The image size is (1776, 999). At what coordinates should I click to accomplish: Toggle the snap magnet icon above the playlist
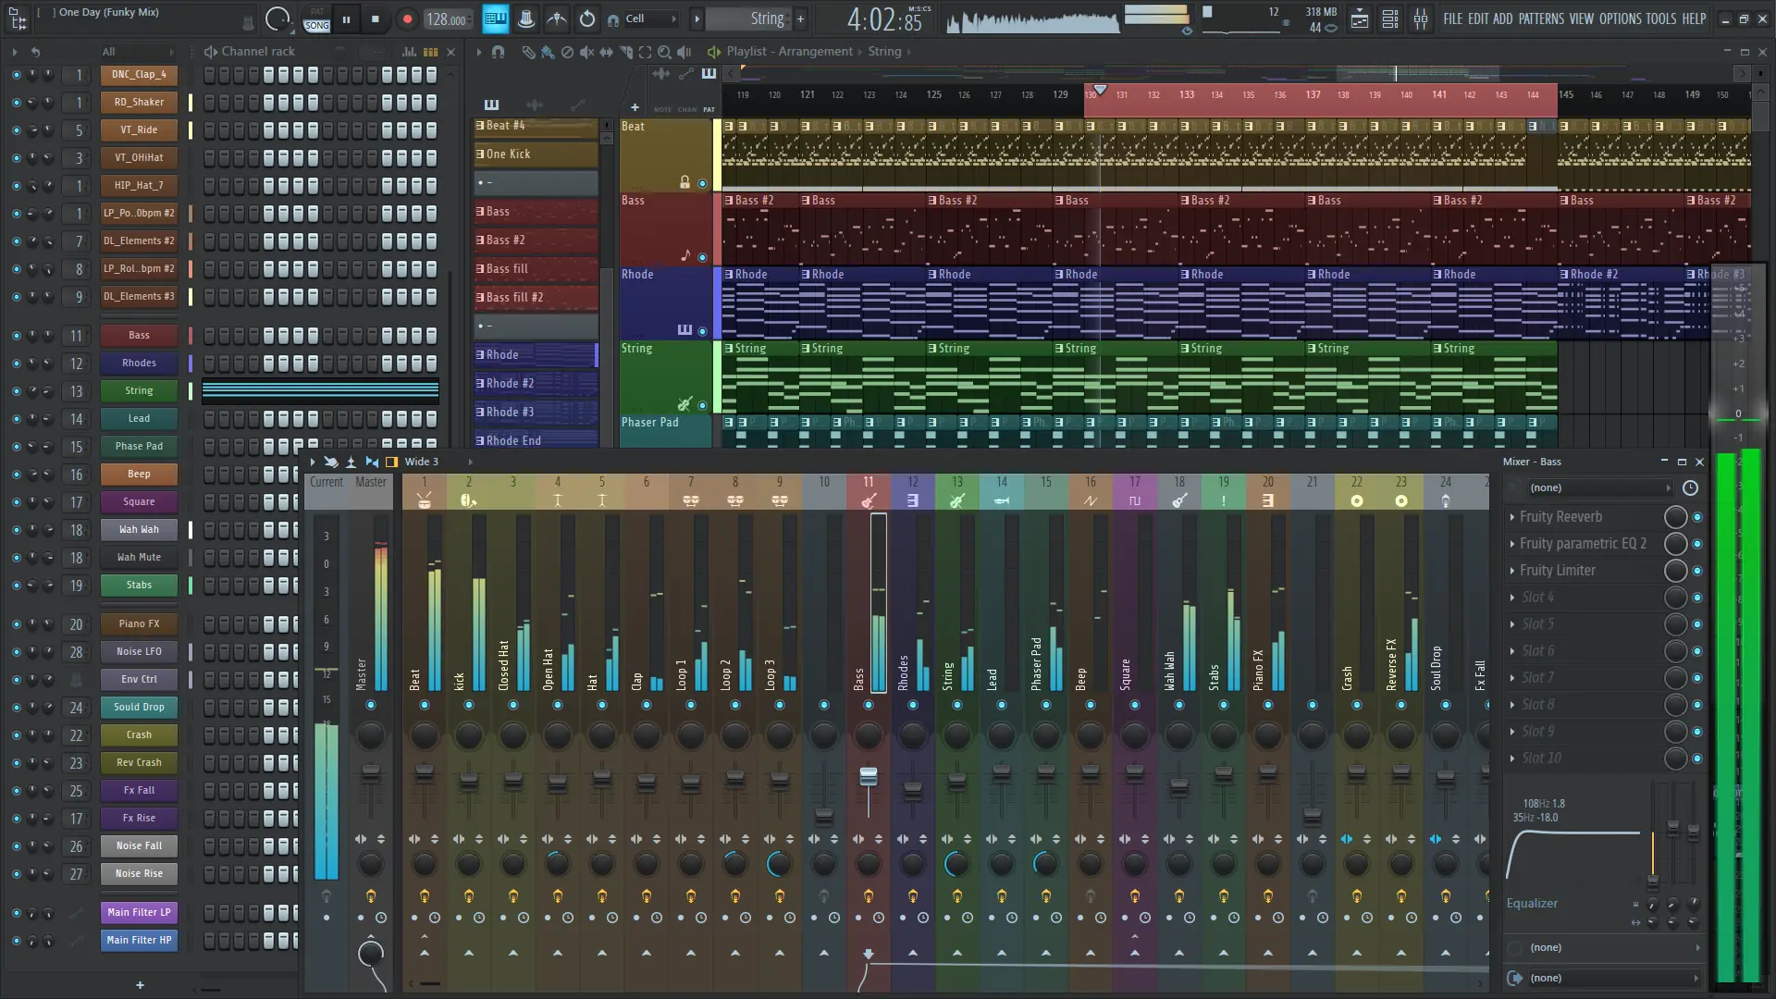pos(499,53)
